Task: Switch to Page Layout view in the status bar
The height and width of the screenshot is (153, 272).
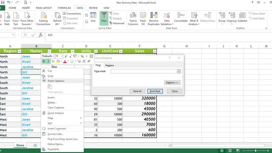Action: point(230,150)
